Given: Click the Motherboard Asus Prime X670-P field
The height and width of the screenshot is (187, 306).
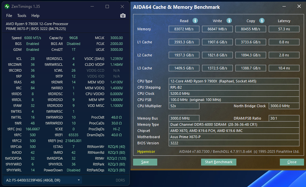Looking at the screenshot, I should click(234, 137).
